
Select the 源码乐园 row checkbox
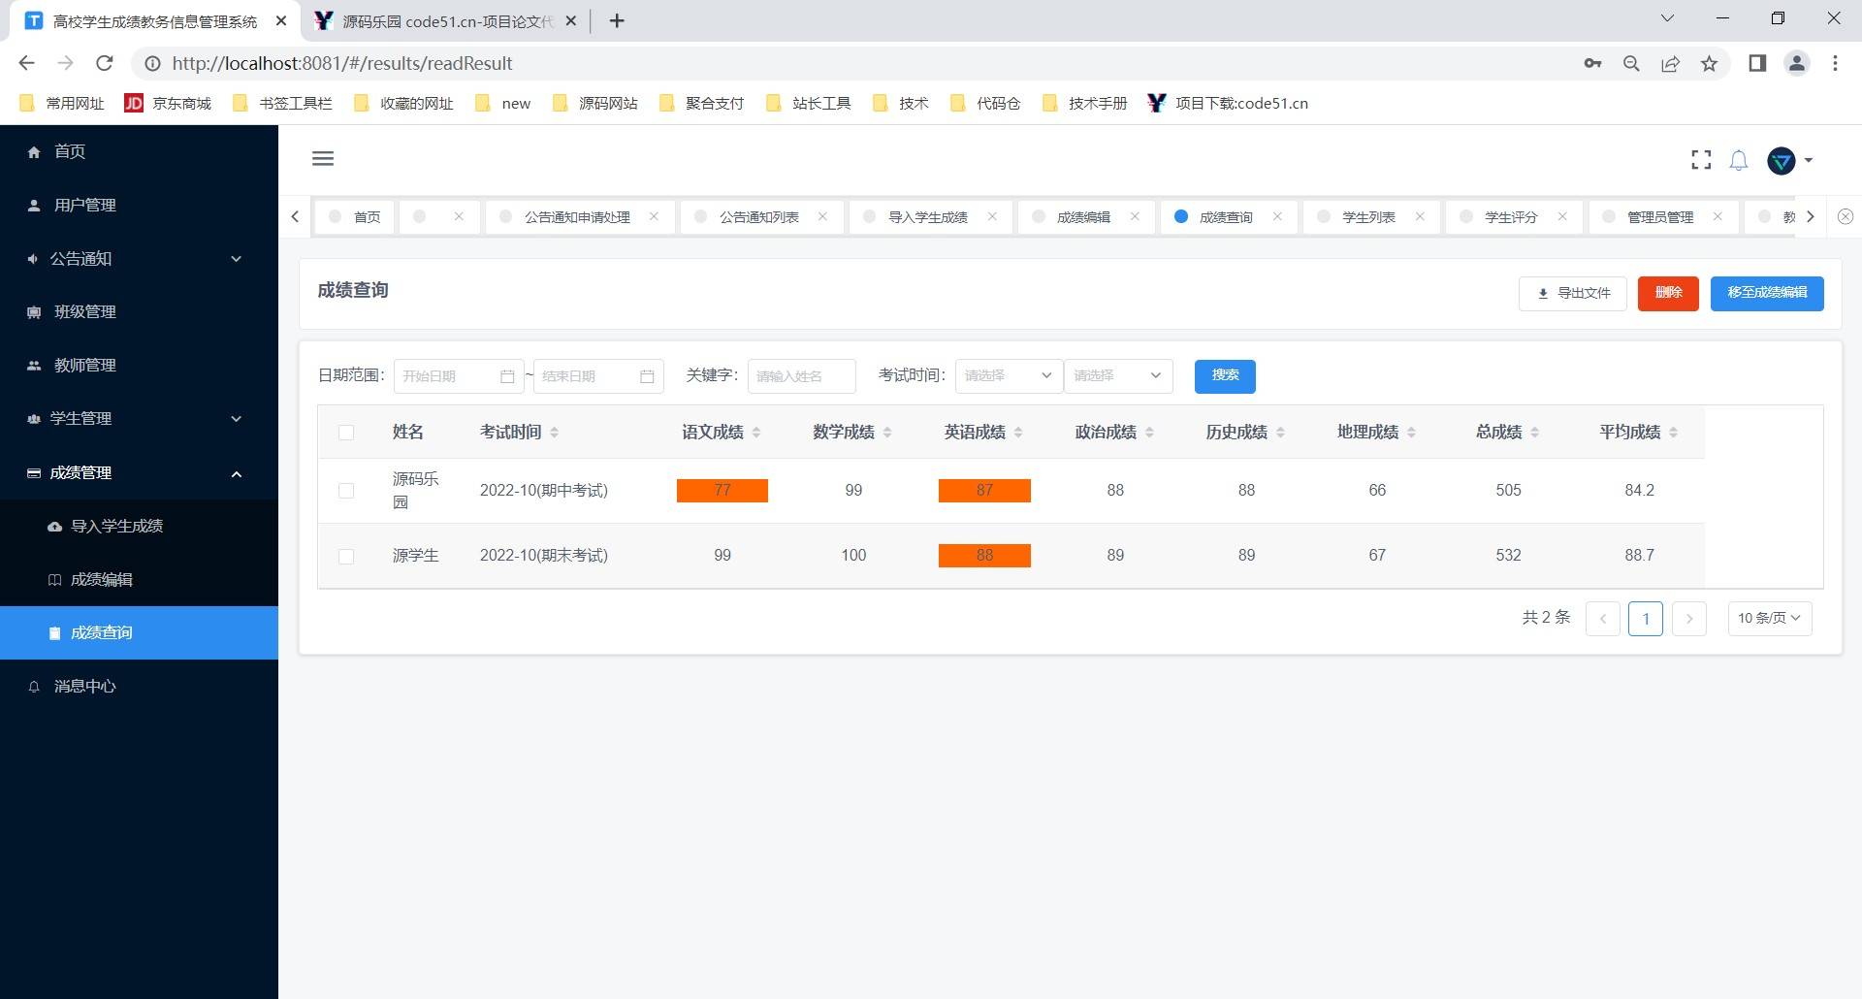(346, 491)
